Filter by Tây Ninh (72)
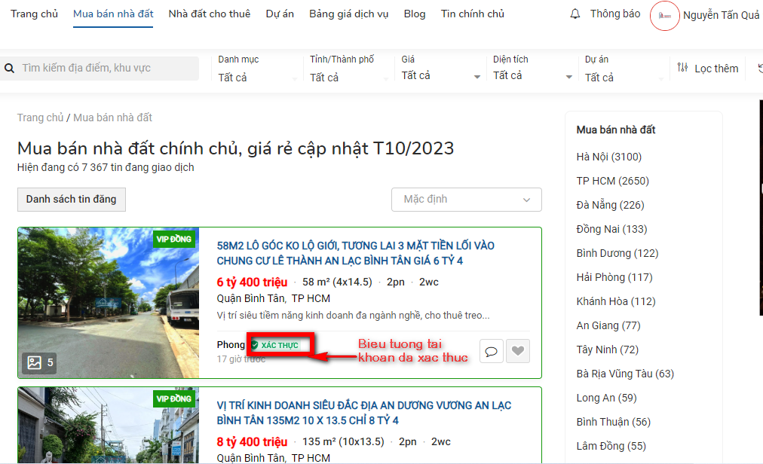Viewport: 763px width, 464px height. click(607, 350)
